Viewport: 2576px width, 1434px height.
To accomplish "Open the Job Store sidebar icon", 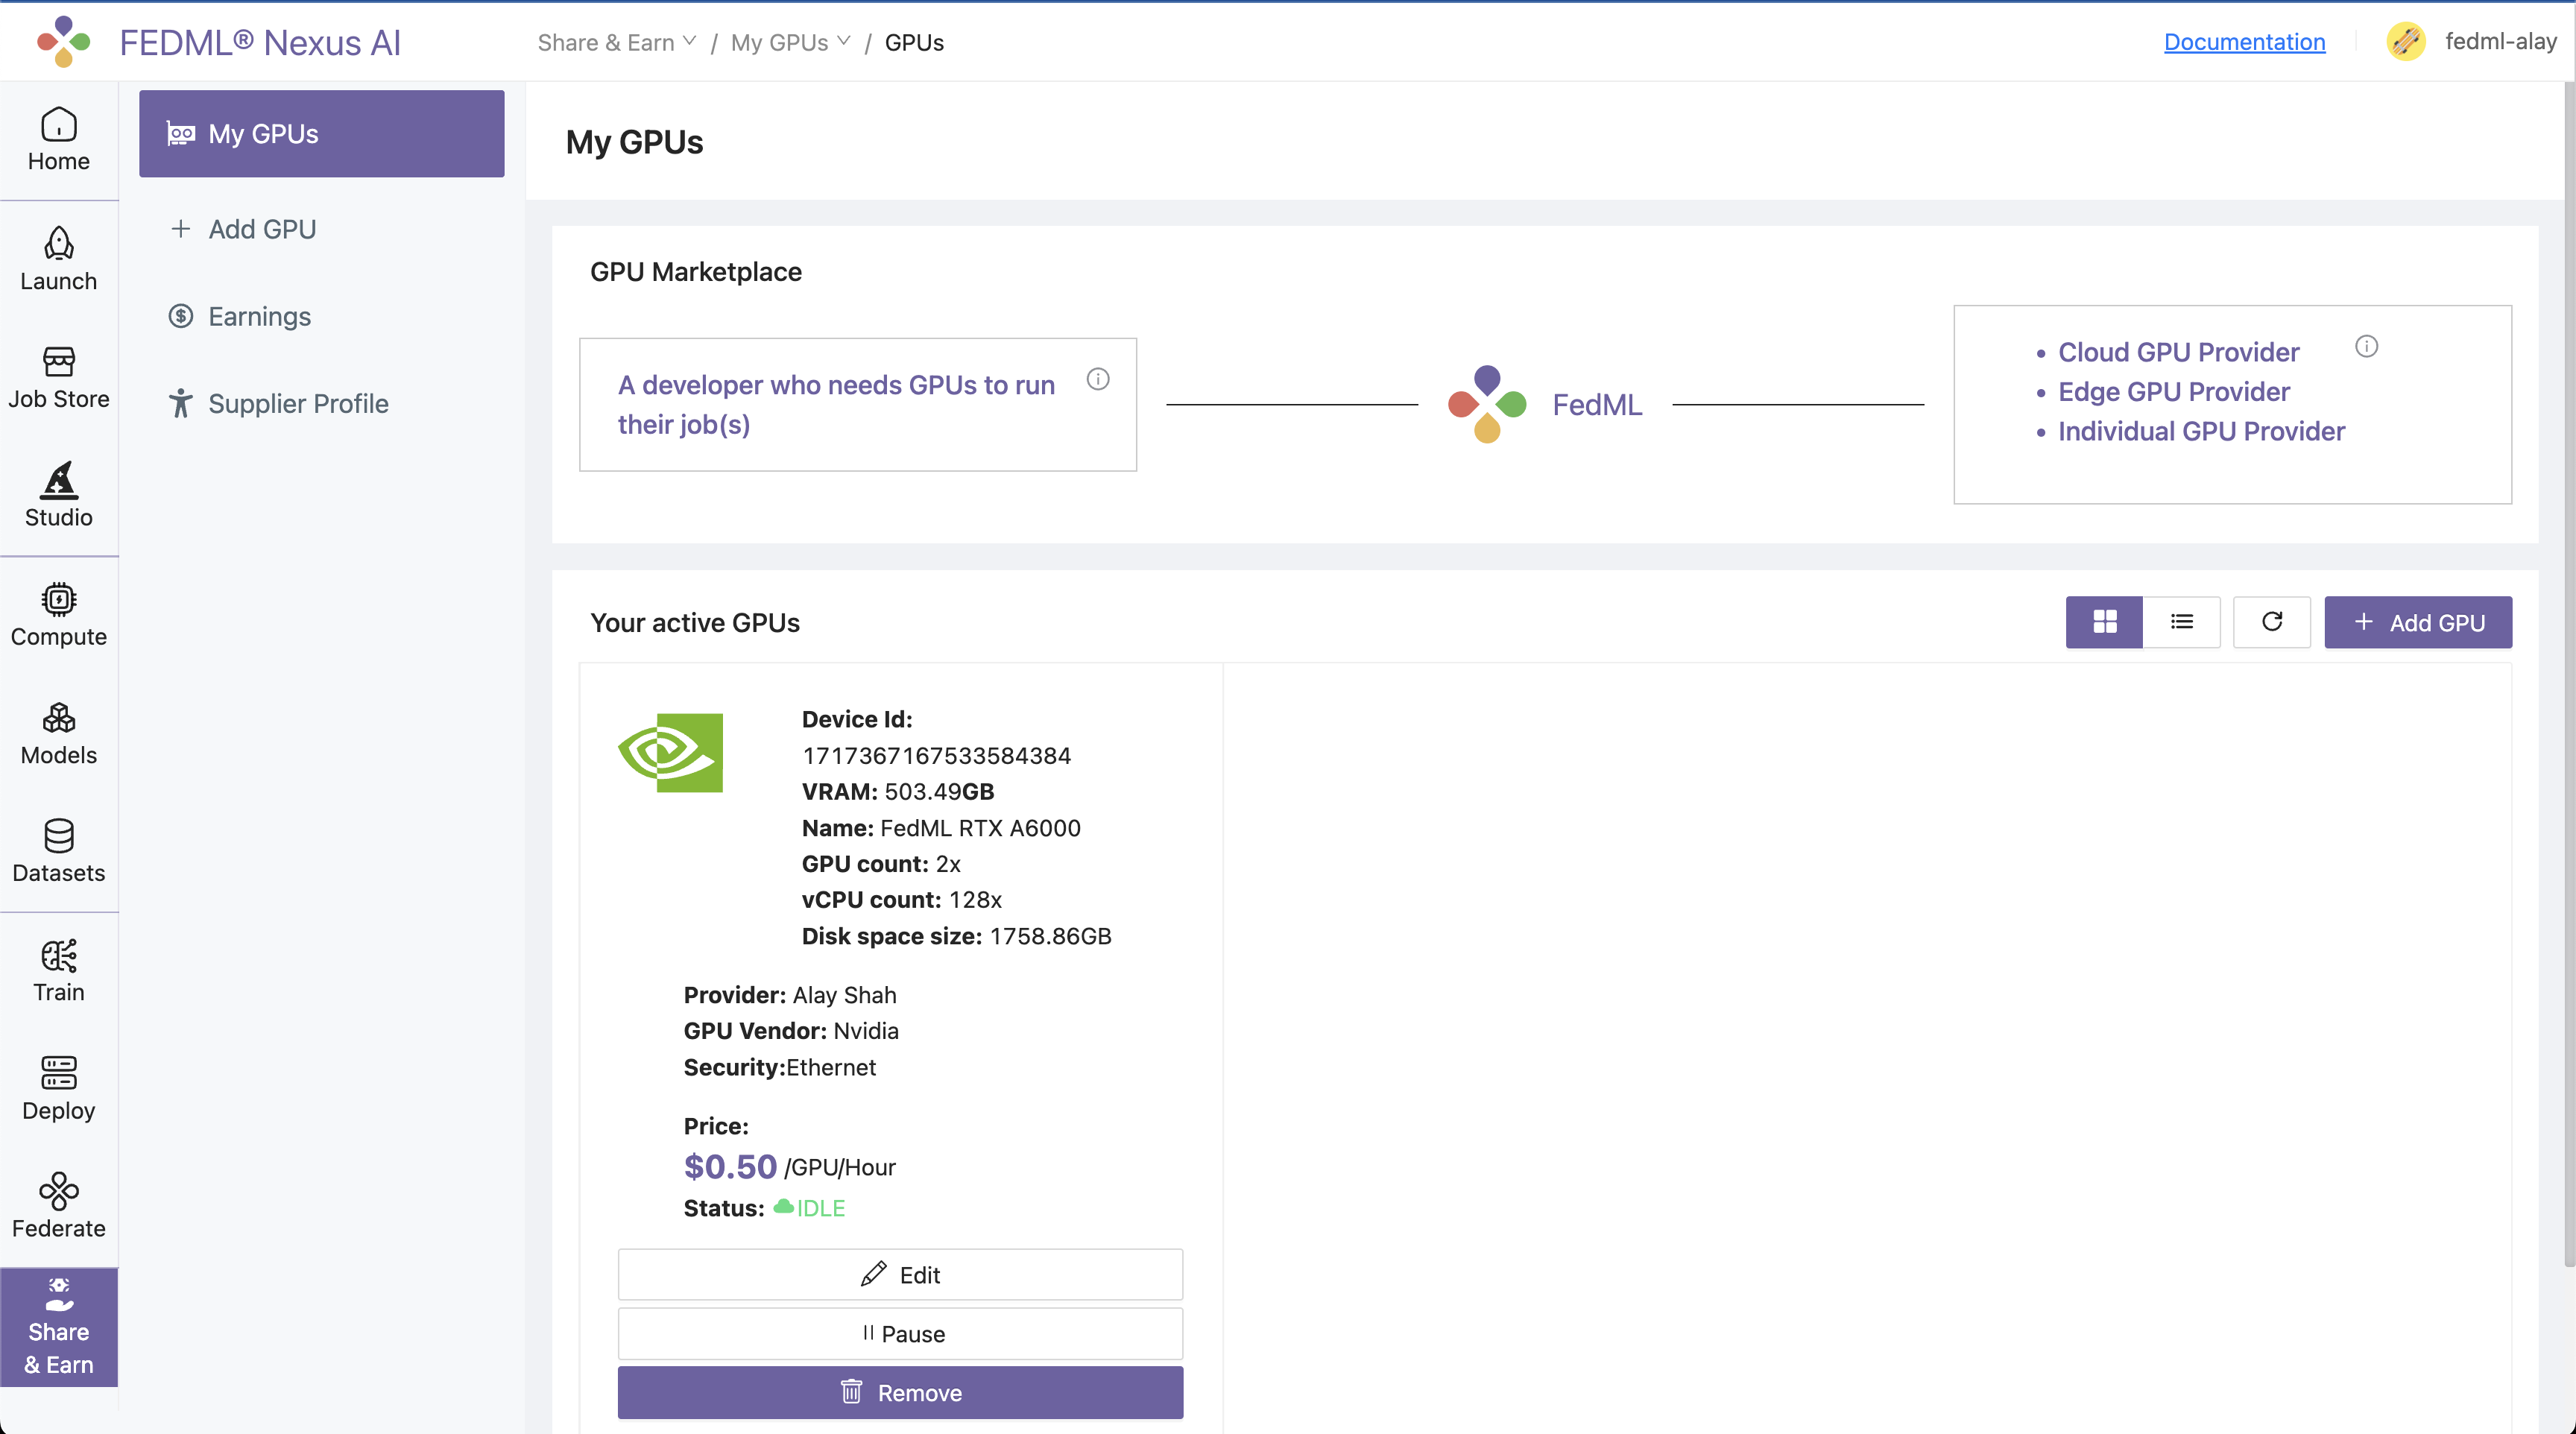I will 58,377.
